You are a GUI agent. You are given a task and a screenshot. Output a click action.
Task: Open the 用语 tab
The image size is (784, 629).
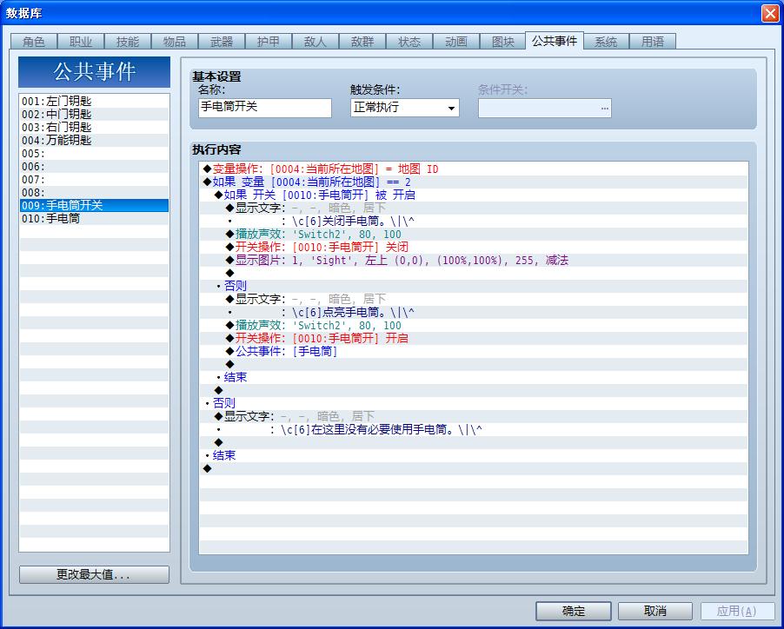tap(653, 42)
